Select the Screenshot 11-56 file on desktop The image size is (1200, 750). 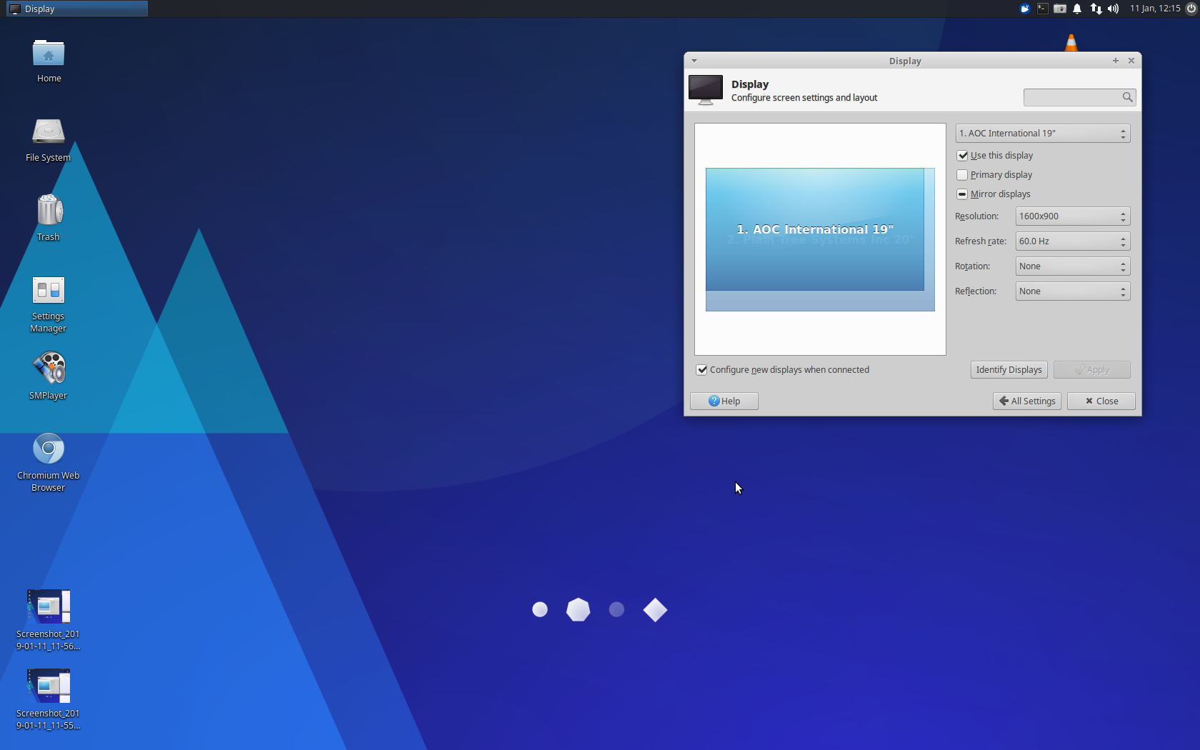[49, 606]
